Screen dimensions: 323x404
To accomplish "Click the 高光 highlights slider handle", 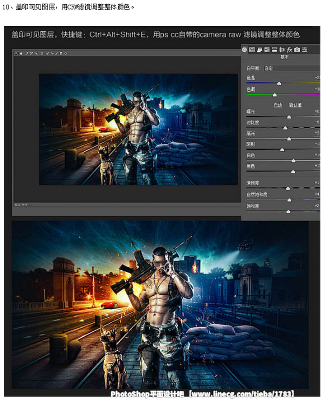I will click(289, 139).
